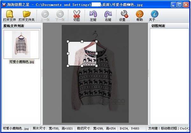This screenshot has height=133, width=191.
Task: Click the 打开文件 (open file) icon
Action: 9,15
